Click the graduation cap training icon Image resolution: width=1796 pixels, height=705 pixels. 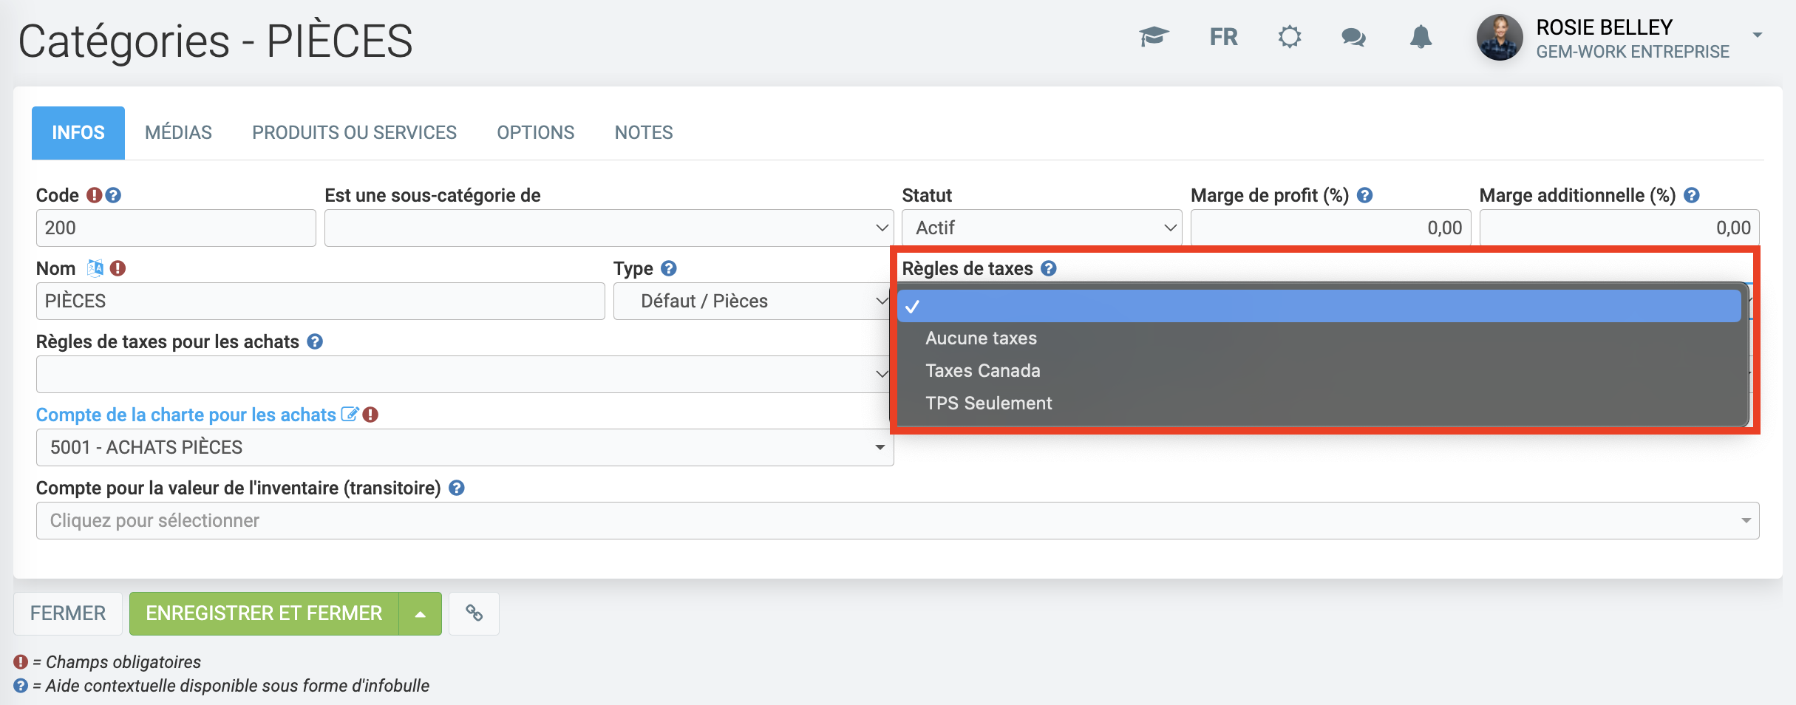pyautogui.click(x=1153, y=36)
